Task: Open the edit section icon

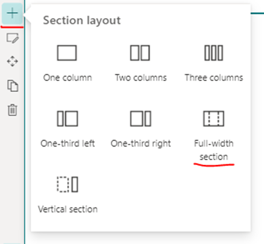Action: [x=12, y=38]
